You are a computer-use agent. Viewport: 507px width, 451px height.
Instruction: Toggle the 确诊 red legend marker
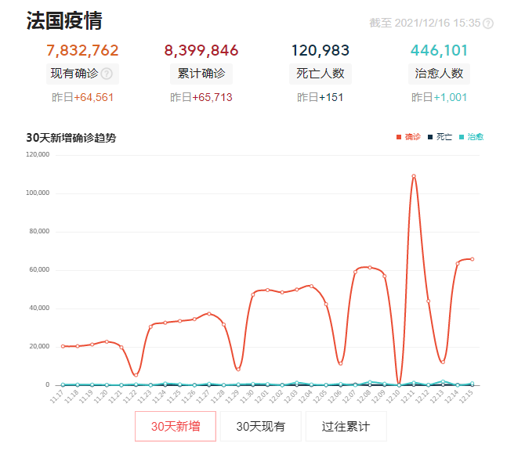399,137
